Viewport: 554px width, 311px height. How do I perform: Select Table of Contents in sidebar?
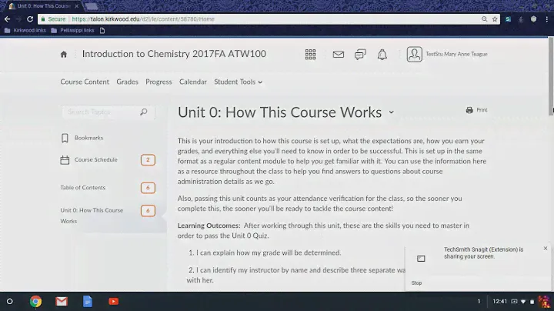click(x=83, y=188)
